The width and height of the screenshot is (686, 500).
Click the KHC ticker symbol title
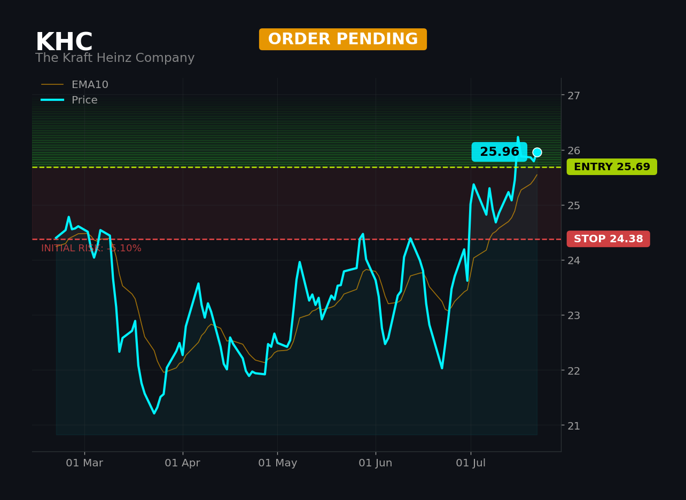(64, 42)
